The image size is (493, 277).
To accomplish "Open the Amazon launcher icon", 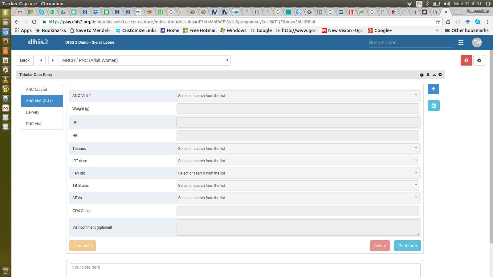I will coord(6,60).
